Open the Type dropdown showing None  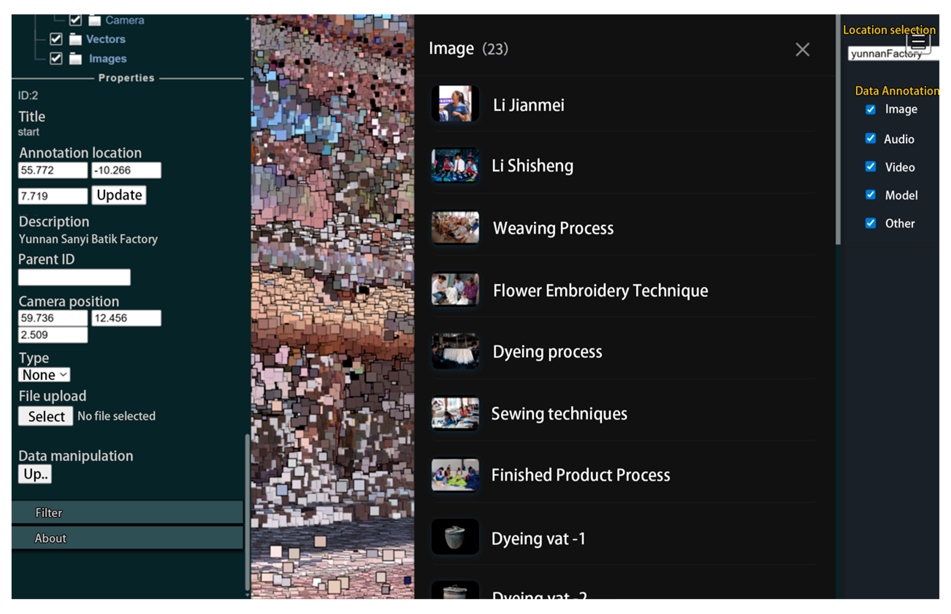pyautogui.click(x=44, y=375)
